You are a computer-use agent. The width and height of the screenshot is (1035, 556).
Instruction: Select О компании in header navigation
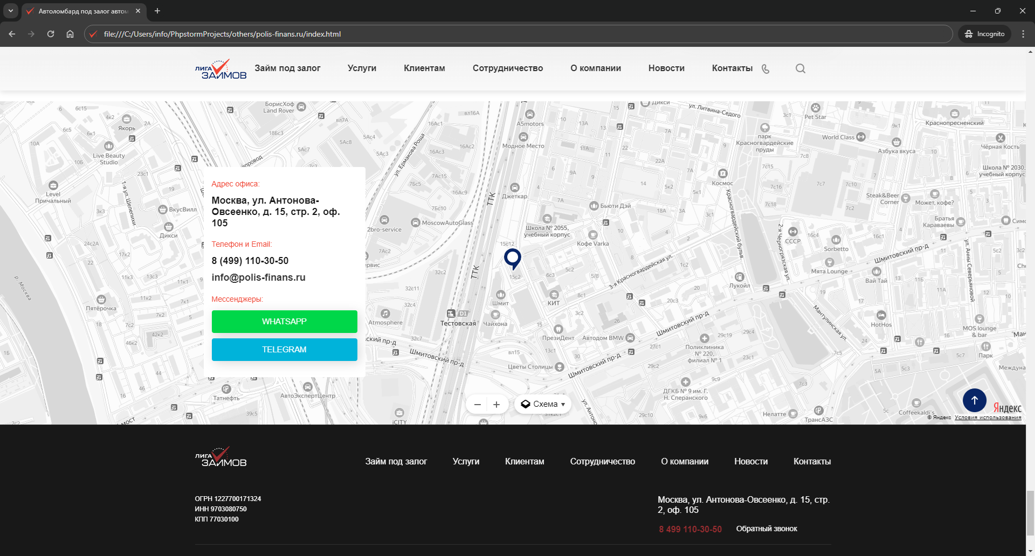tap(595, 68)
